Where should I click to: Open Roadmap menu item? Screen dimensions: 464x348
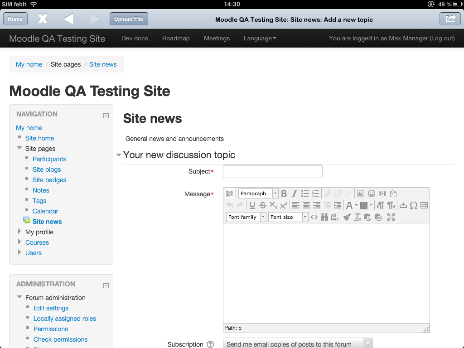click(x=176, y=39)
